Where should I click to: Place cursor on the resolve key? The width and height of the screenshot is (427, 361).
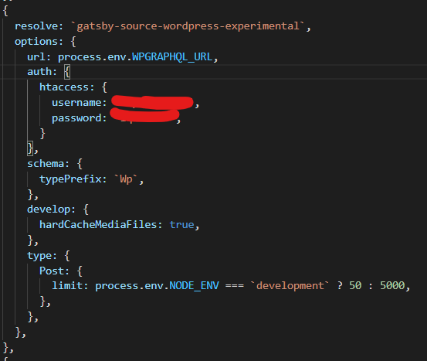(x=36, y=26)
